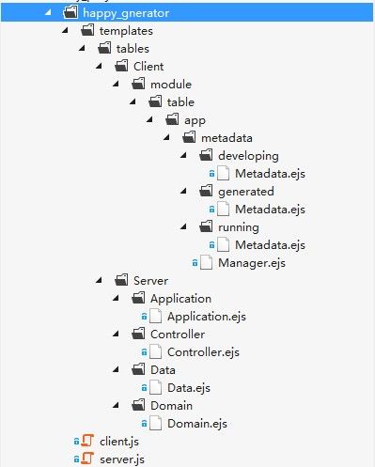Click the metadata folder icon
Viewport: 375px width, 467px height.
coord(189,137)
